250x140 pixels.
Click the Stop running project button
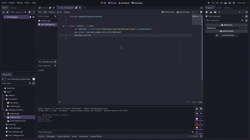[x=217, y=3]
